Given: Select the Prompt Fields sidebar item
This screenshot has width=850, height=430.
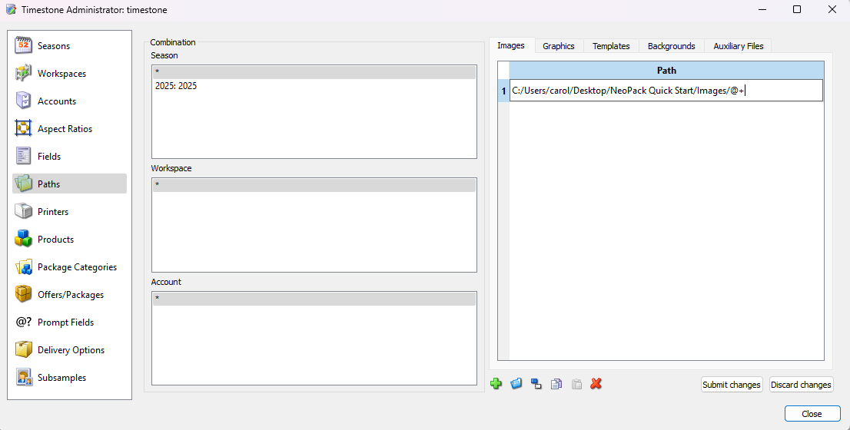Looking at the screenshot, I should (65, 322).
